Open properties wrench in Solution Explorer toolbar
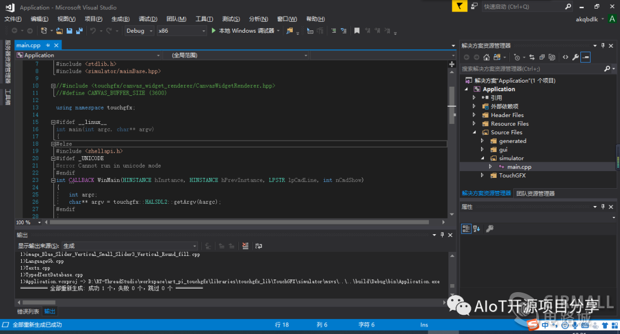The width and height of the screenshot is (620, 334). (575, 57)
